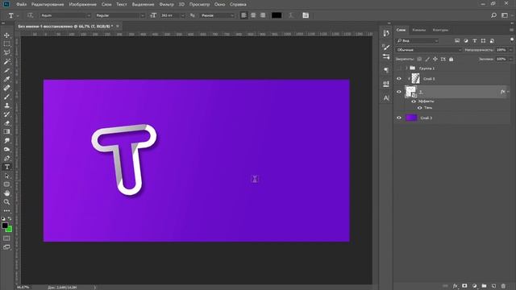The height and width of the screenshot is (290, 516).
Task: Select the Move tool
Action: [6, 35]
